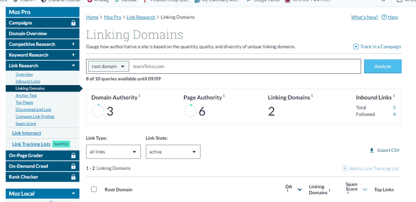Viewport: 416px width, 202px height.
Task: Expand the Moz Local section
Action: [42, 194]
